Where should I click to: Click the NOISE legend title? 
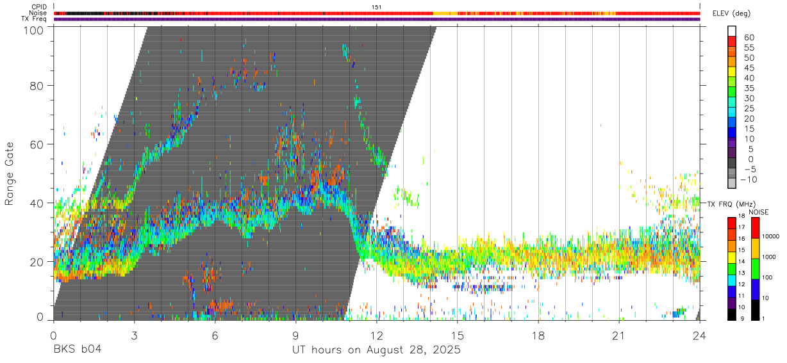(x=758, y=213)
